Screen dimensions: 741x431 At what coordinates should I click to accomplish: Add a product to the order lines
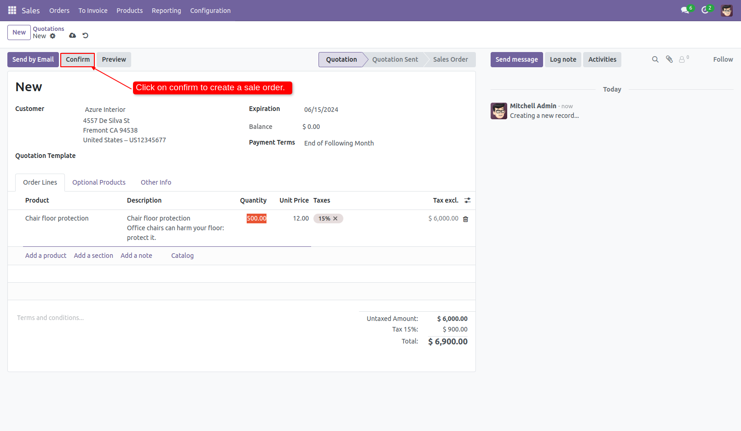click(45, 255)
